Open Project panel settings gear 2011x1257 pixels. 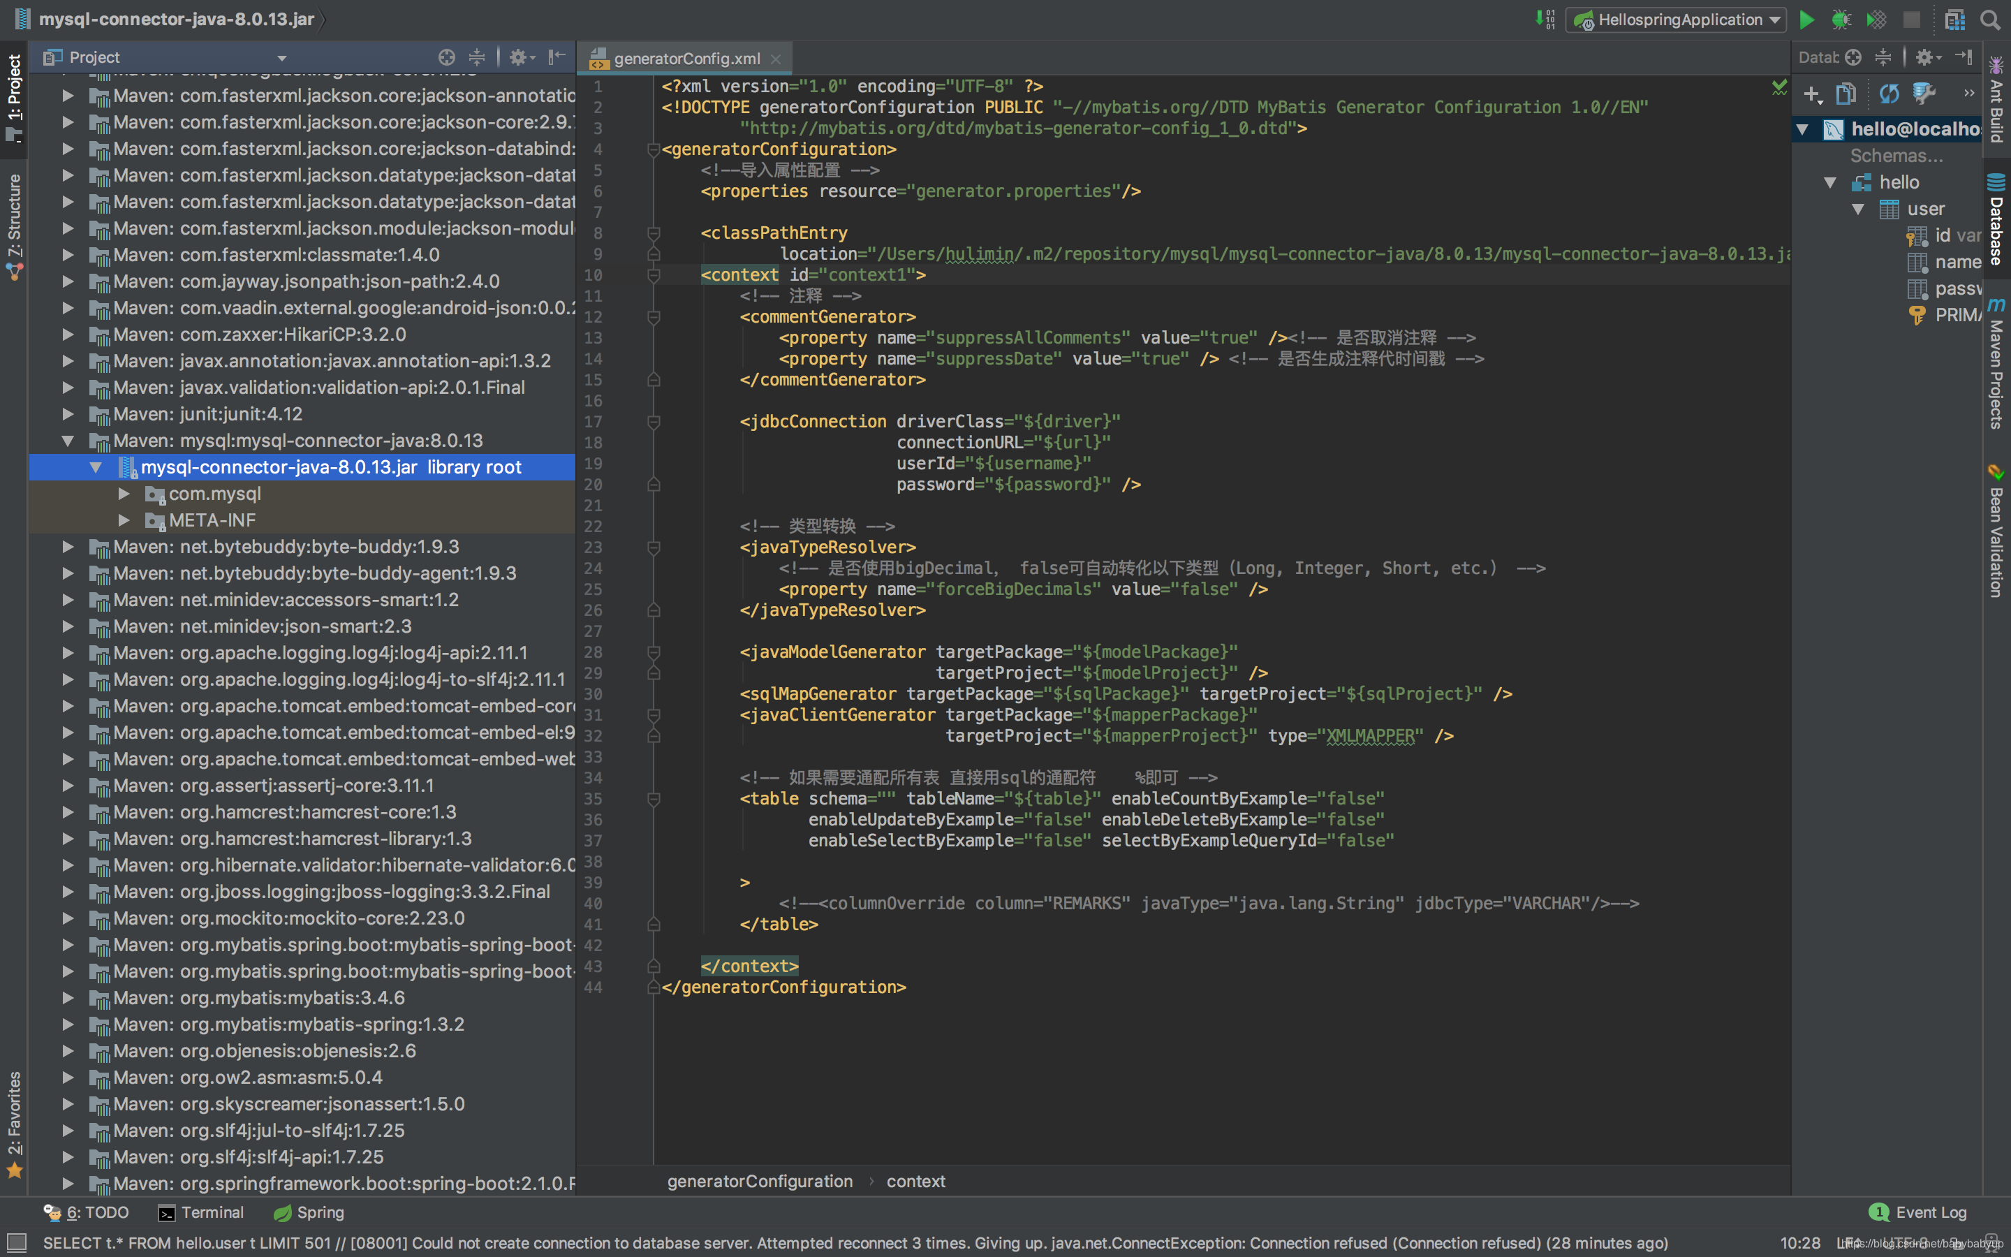pos(520,57)
